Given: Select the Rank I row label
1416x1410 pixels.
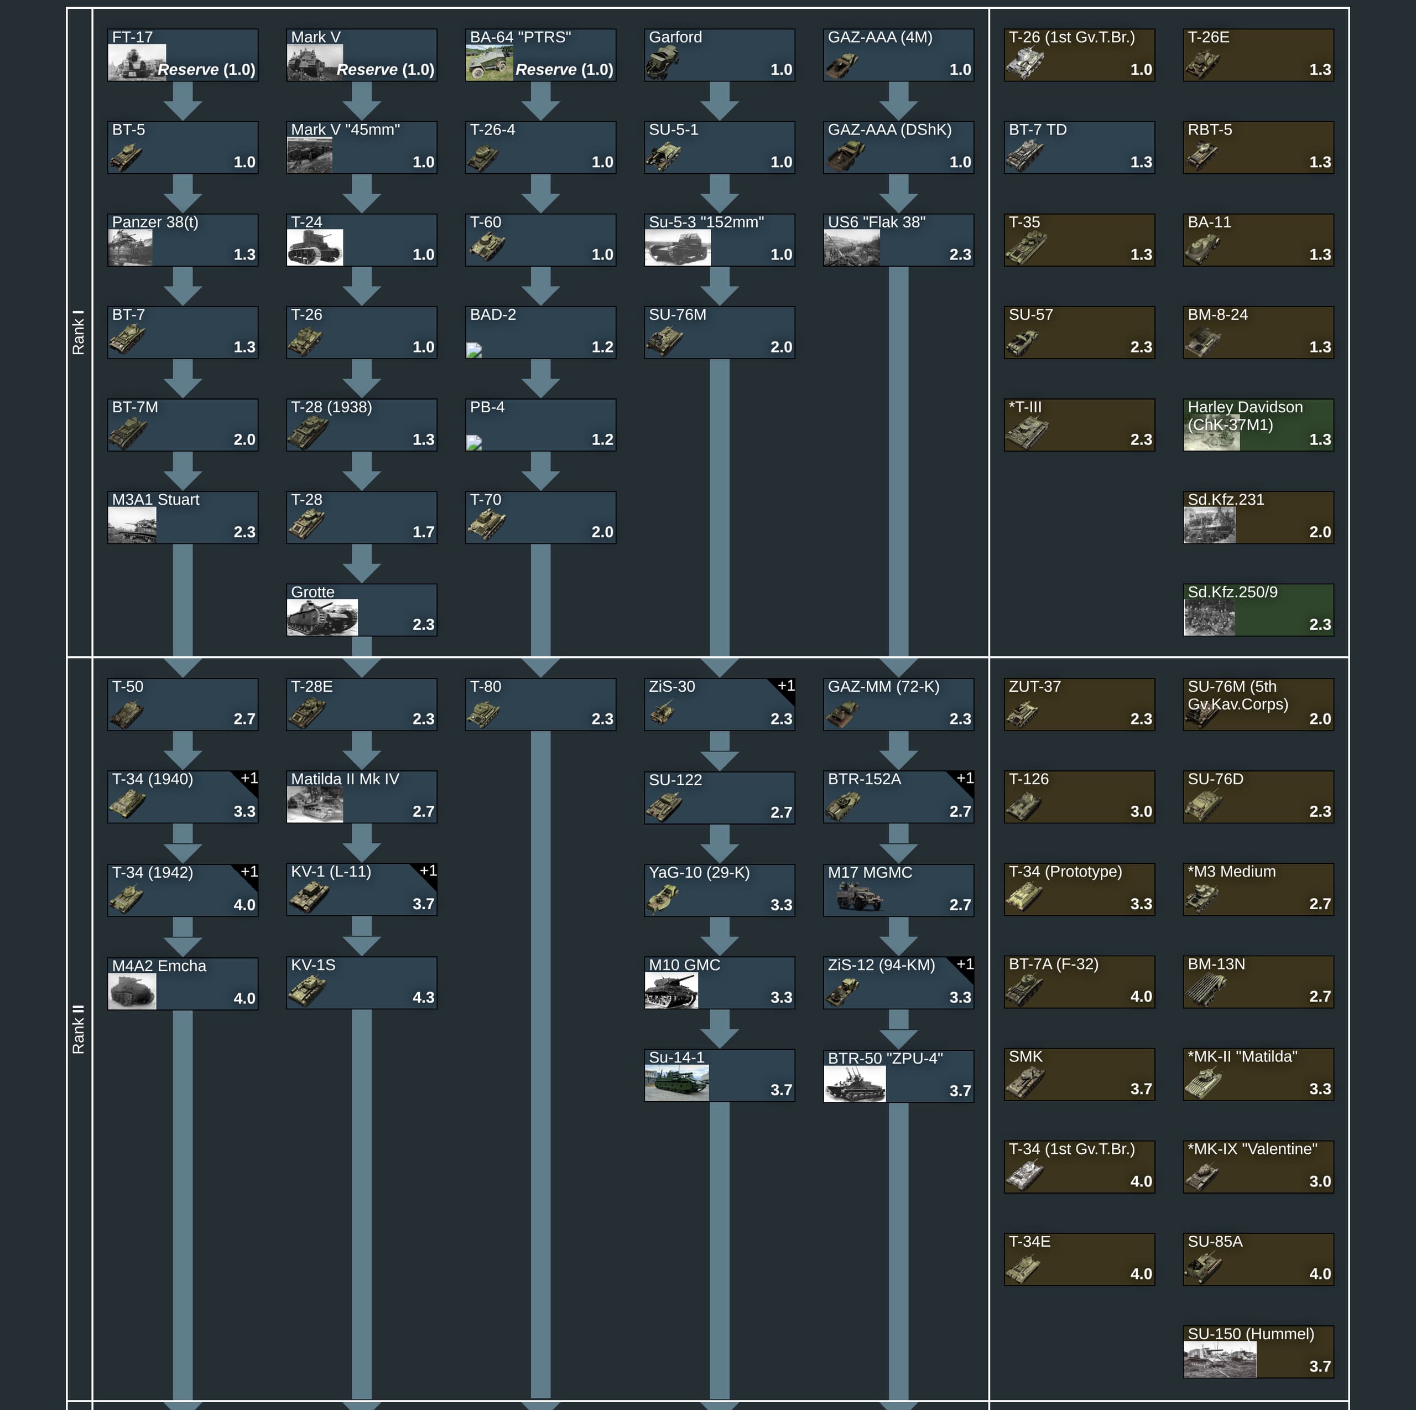Looking at the screenshot, I should click(79, 332).
